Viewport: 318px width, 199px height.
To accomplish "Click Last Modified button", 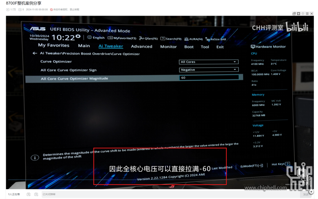I will [x=222, y=168].
